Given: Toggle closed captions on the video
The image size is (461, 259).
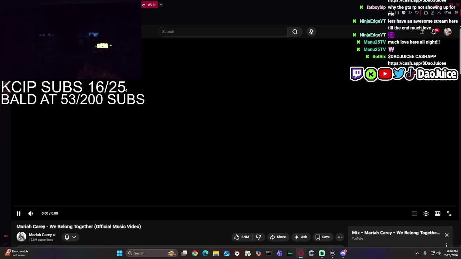Looking at the screenshot, I should coord(414,213).
